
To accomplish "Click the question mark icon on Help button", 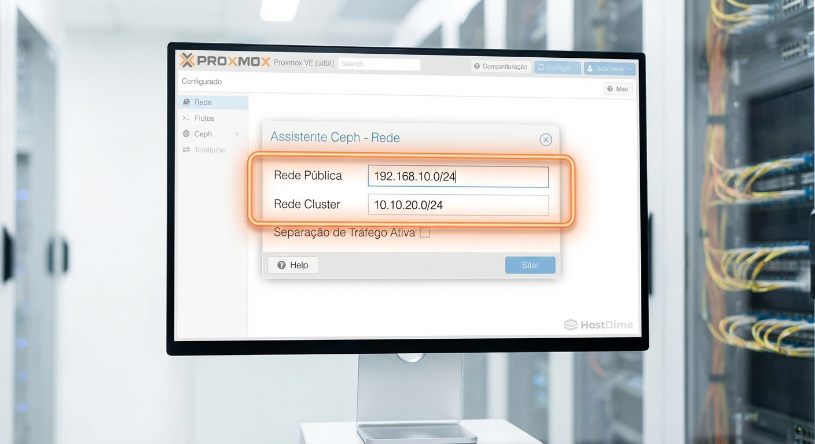I will click(x=281, y=265).
